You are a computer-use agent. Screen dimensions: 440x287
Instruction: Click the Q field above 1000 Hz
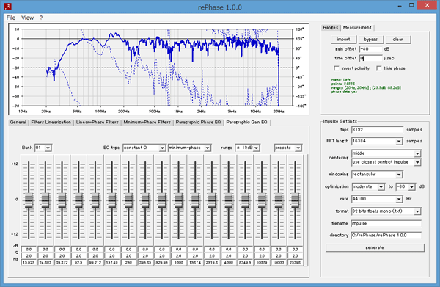click(178, 256)
